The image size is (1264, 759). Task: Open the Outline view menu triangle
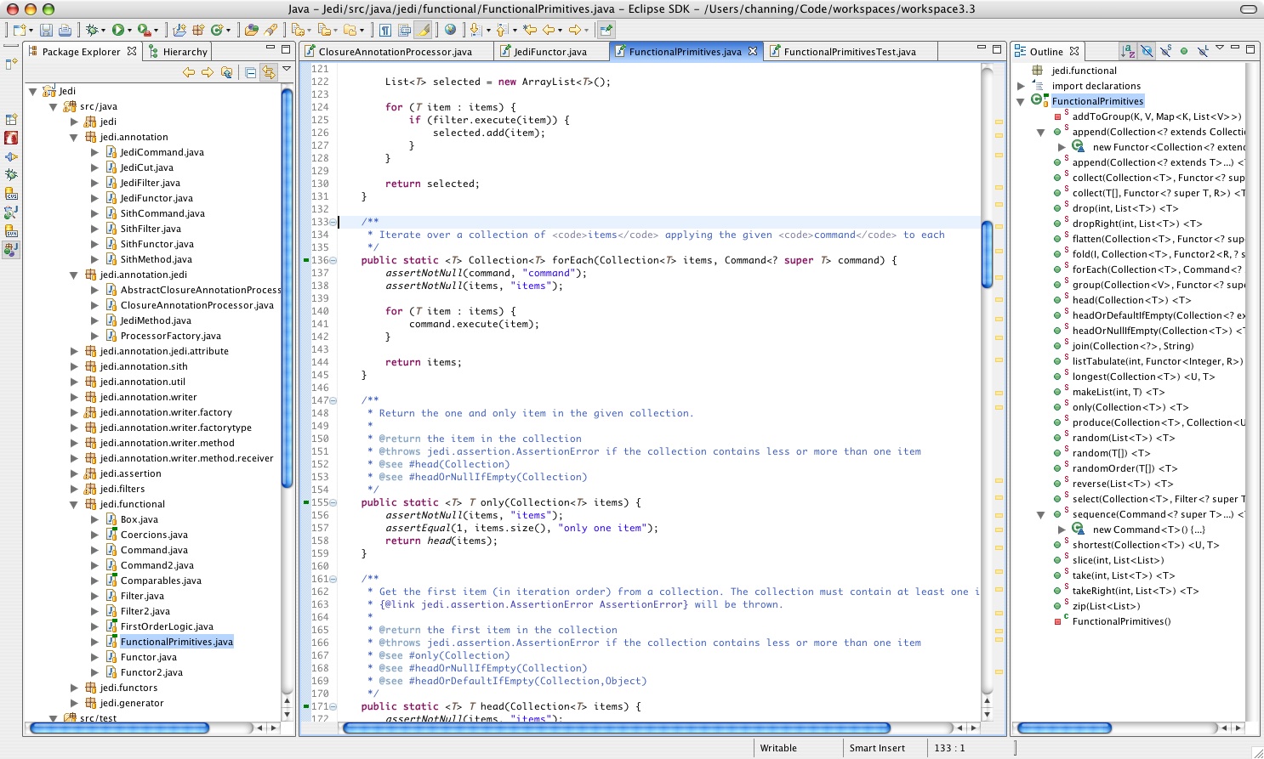pos(1220,48)
